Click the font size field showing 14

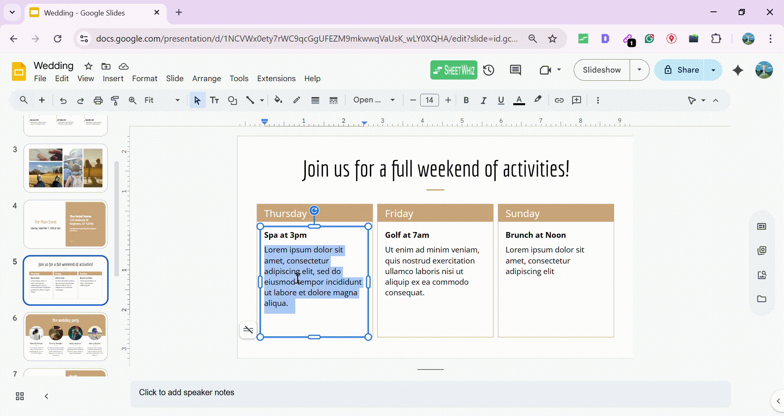click(430, 100)
